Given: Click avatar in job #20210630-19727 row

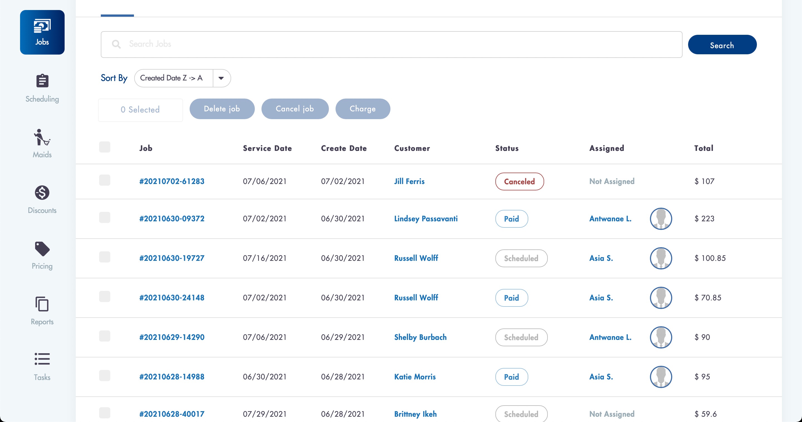Looking at the screenshot, I should [661, 258].
